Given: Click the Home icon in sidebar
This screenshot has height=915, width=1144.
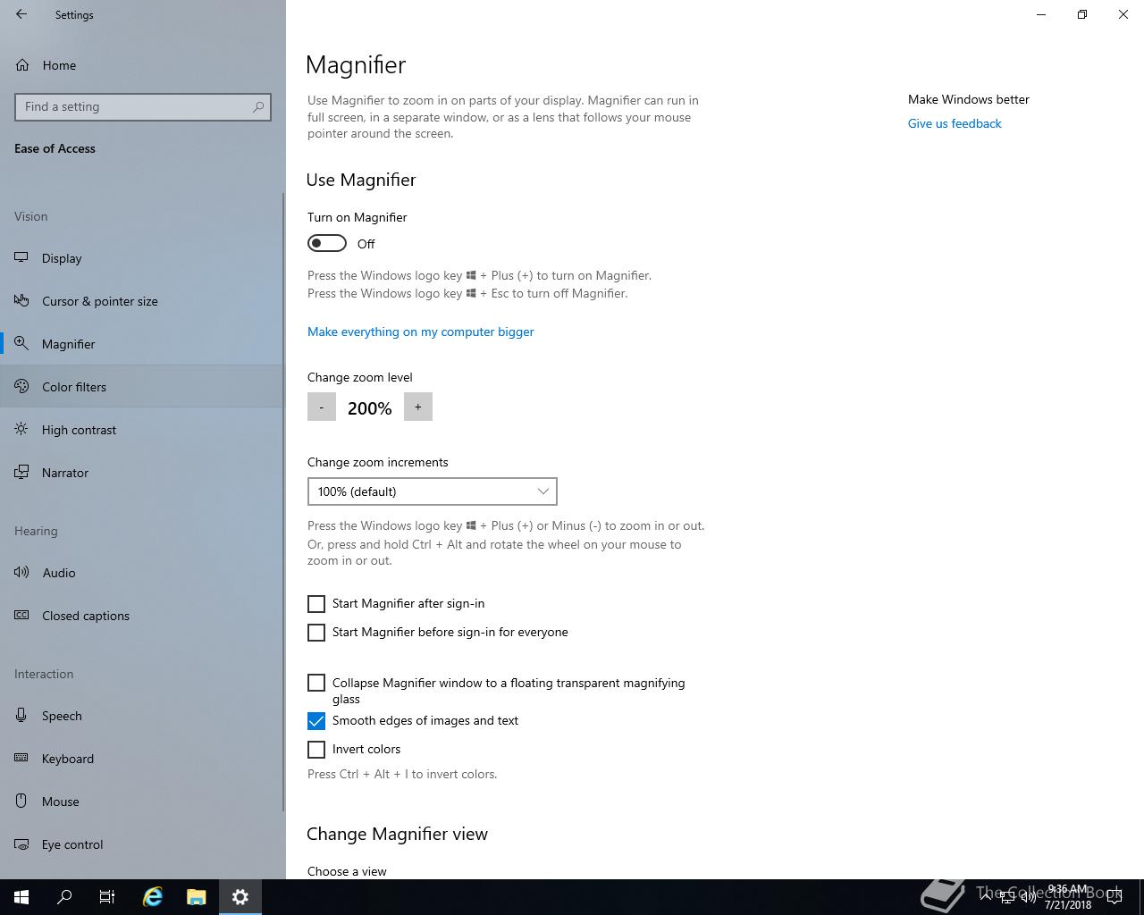Looking at the screenshot, I should (22, 65).
